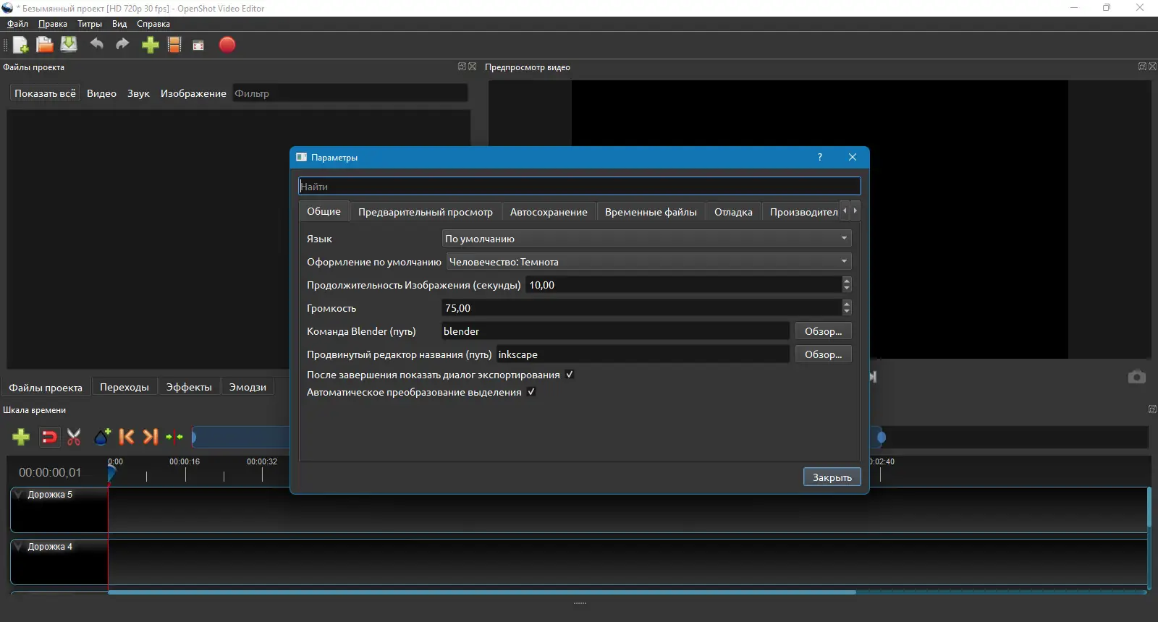Close the Параметры dialog with the X
Viewport: 1158px width, 622px height.
(x=853, y=157)
